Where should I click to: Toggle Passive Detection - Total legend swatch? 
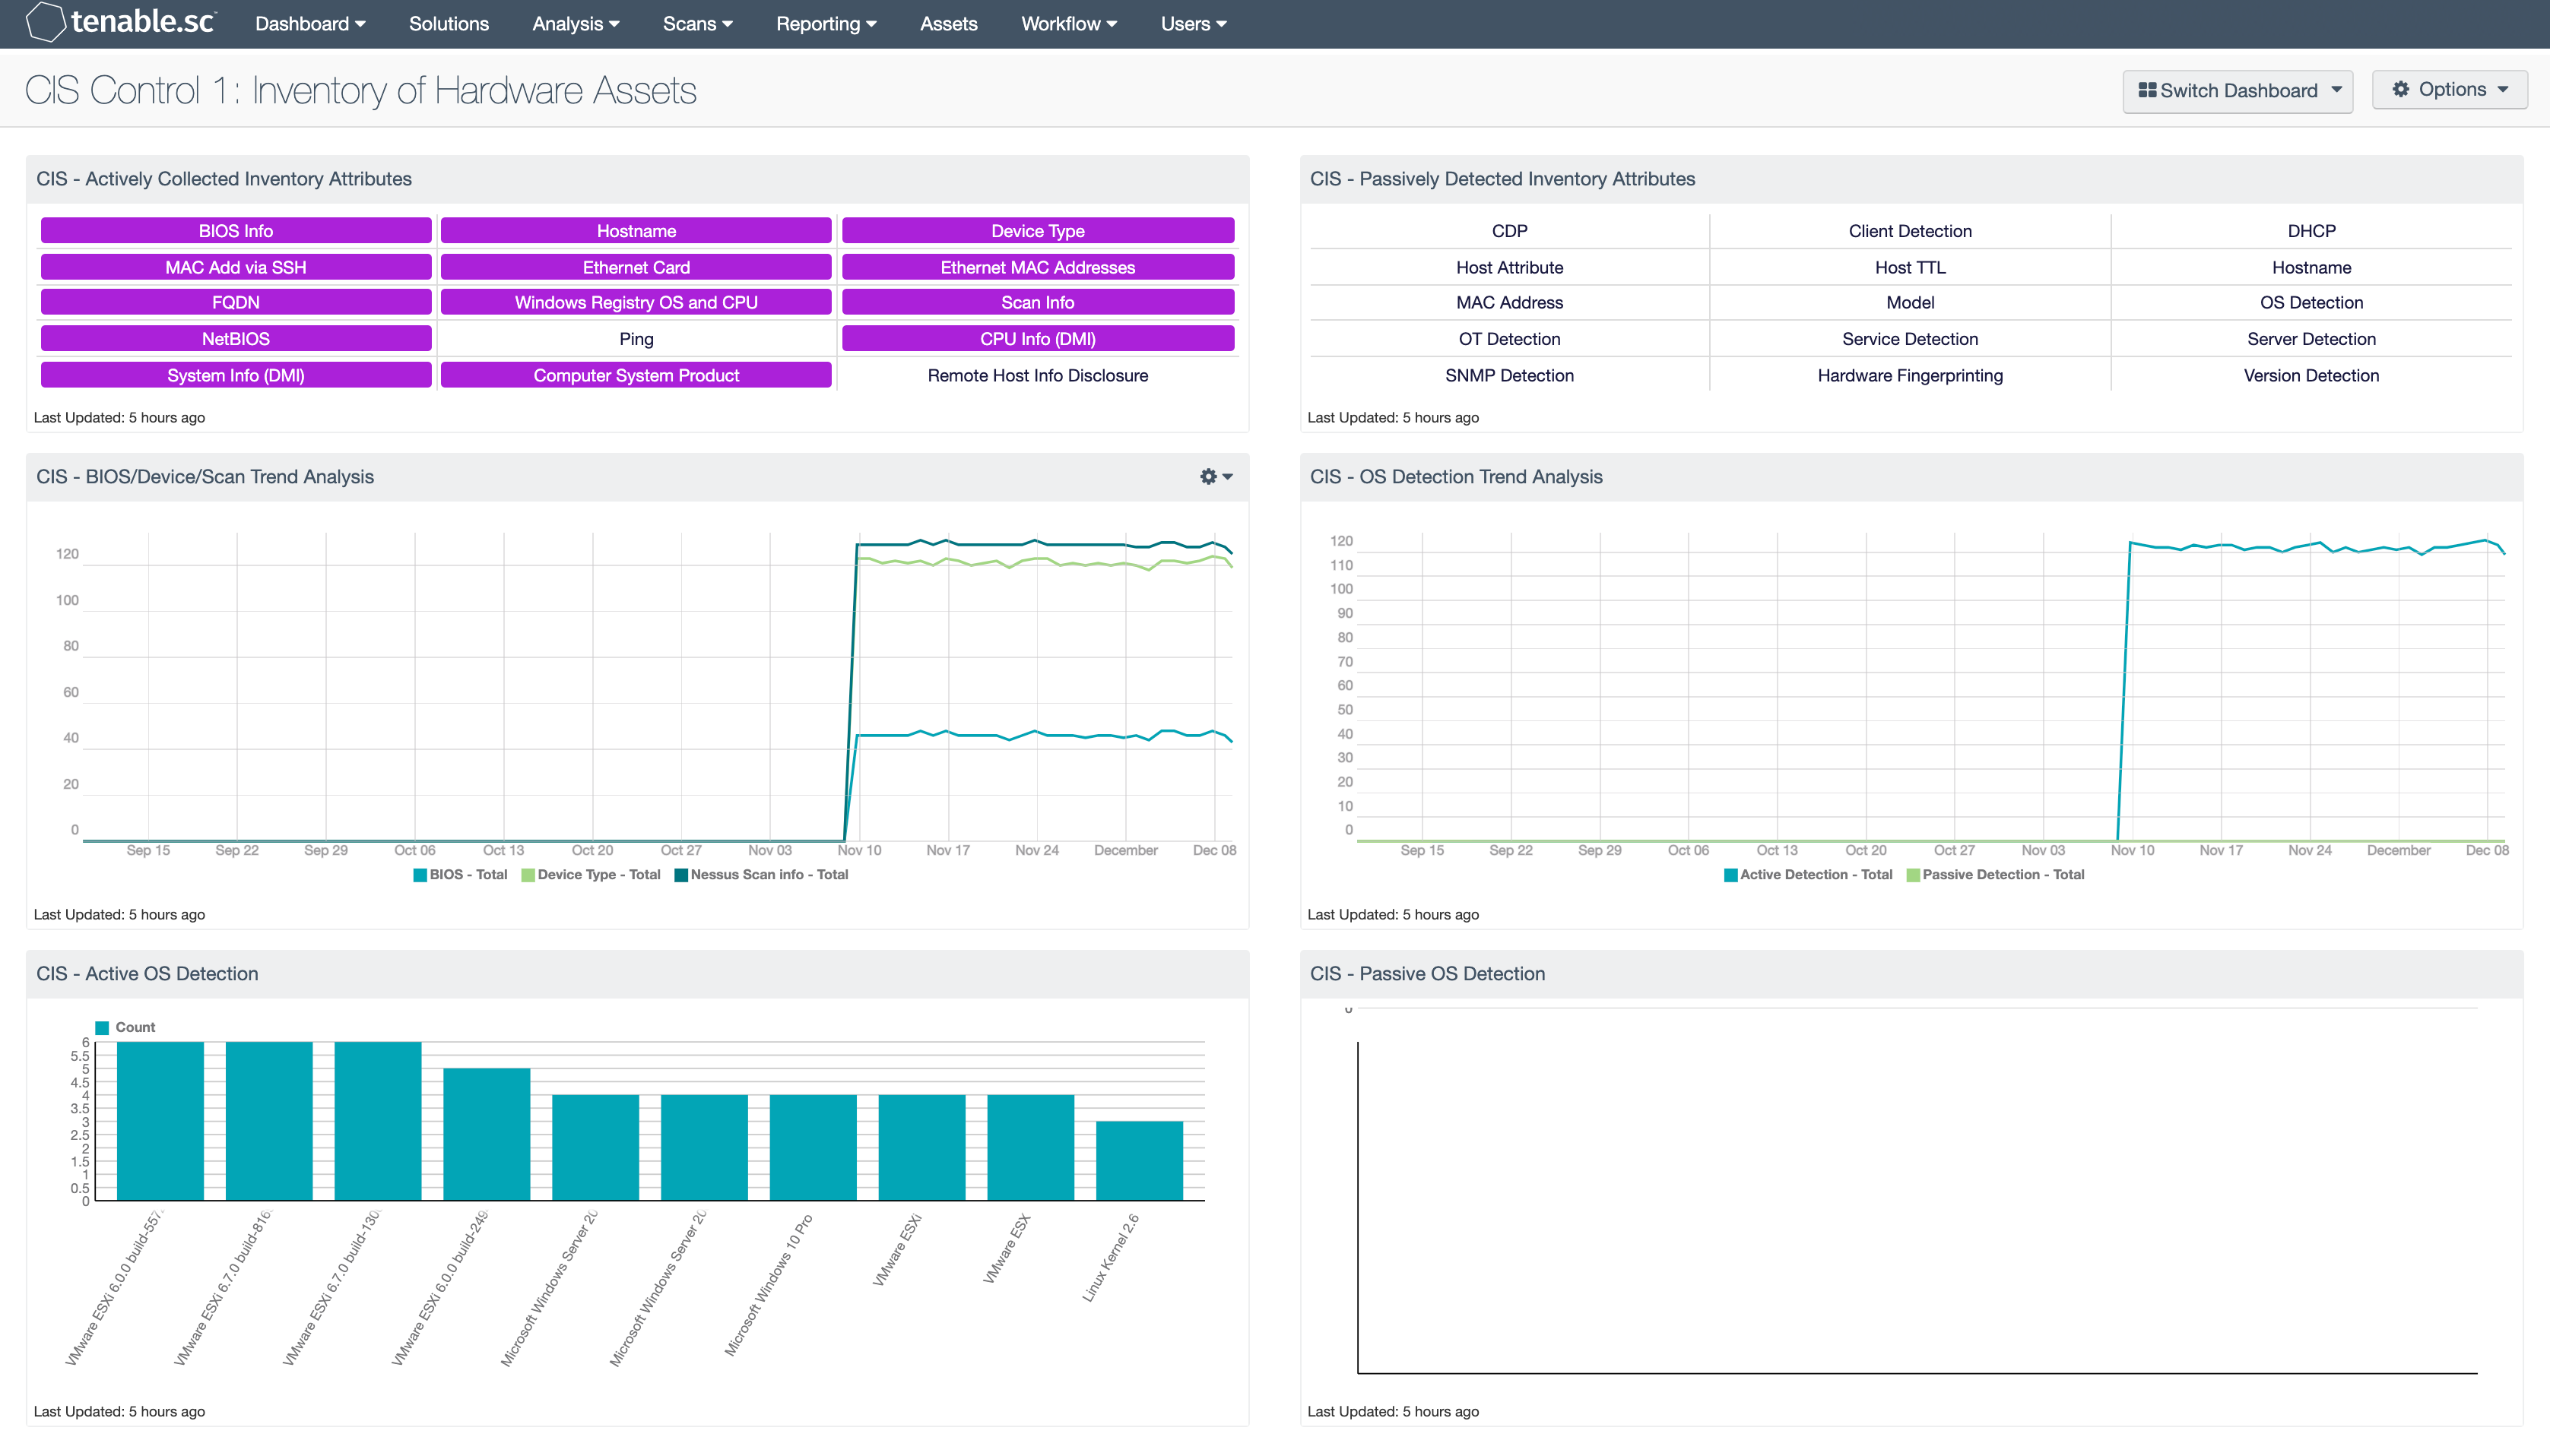1913,875
